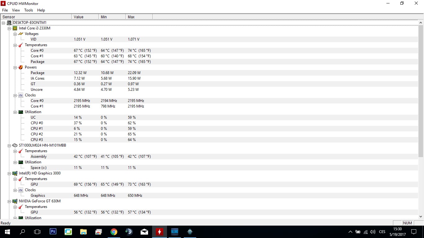
Task: Click the Min column header
Action: click(x=112, y=17)
